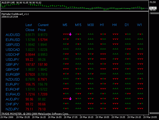The width and height of the screenshot is (159, 120).
Task: Click NZDJPY H4 signal arrows
Action: [115, 109]
